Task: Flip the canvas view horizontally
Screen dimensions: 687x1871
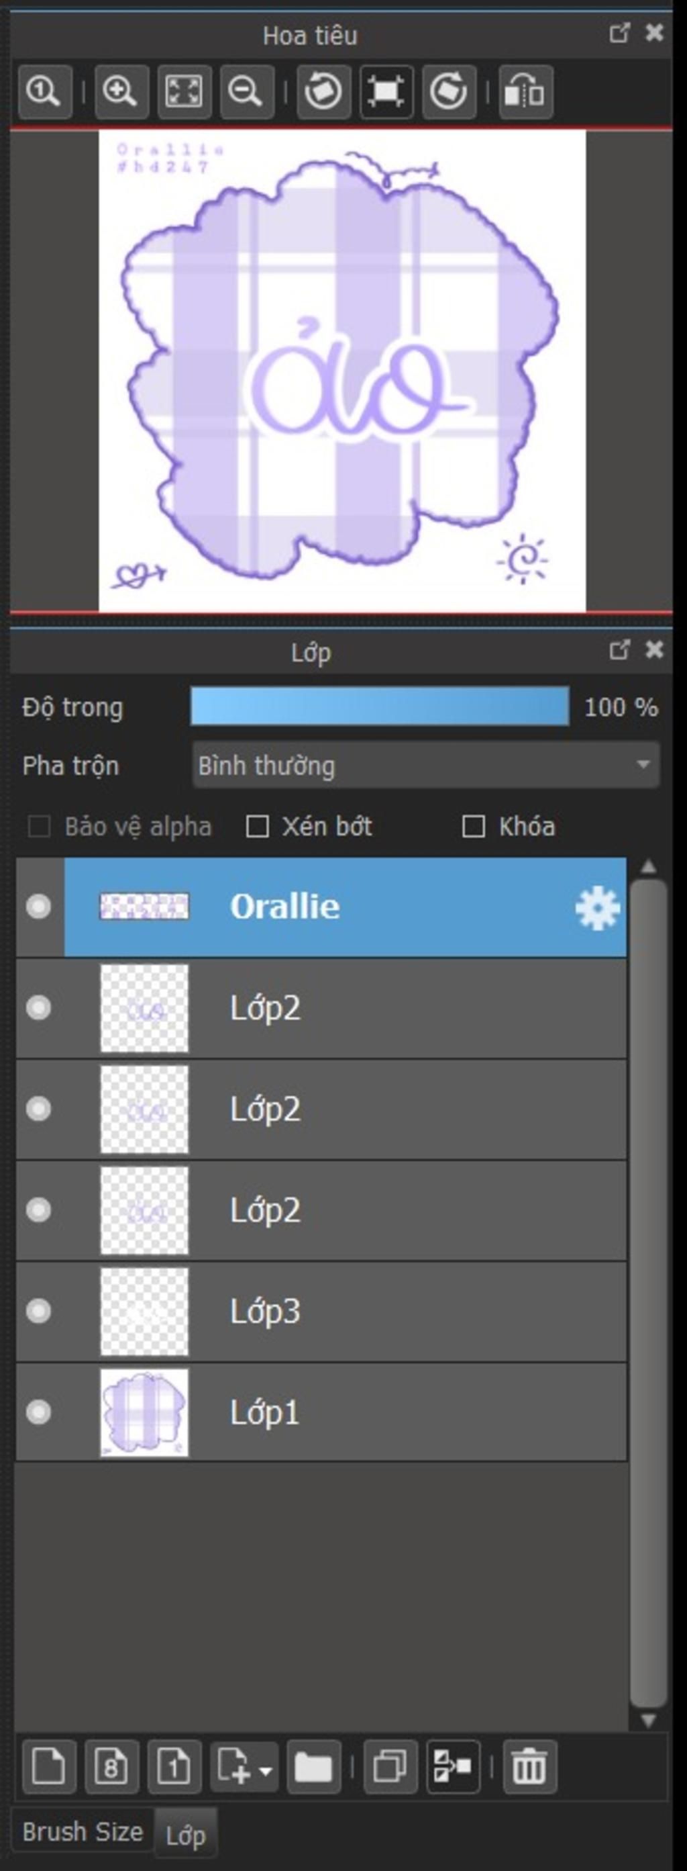Action: (x=526, y=91)
